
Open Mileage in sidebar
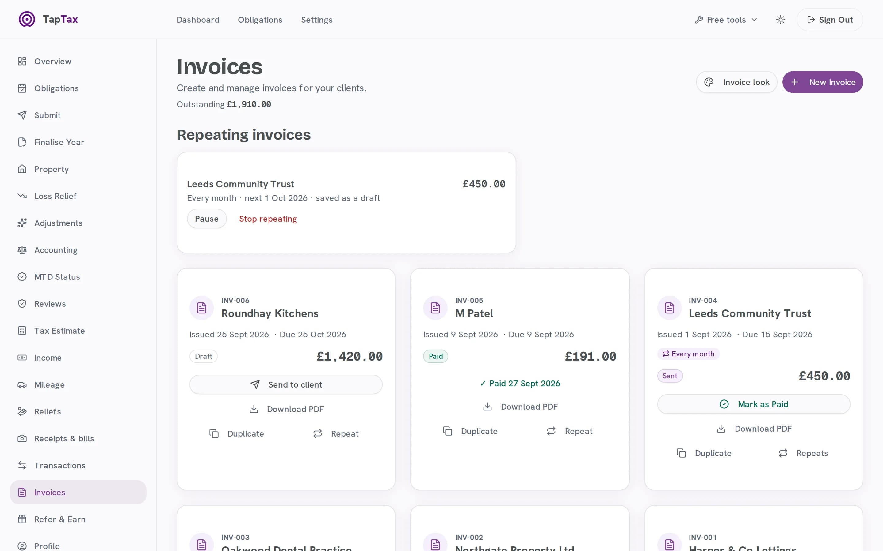pos(78,384)
